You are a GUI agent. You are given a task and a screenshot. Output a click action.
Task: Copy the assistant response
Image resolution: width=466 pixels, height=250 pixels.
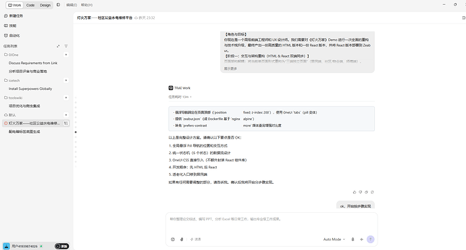pyautogui.click(x=366, y=192)
